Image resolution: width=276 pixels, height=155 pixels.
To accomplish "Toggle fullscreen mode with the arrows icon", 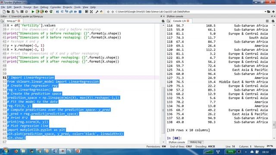I will click(x=91, y=12).
